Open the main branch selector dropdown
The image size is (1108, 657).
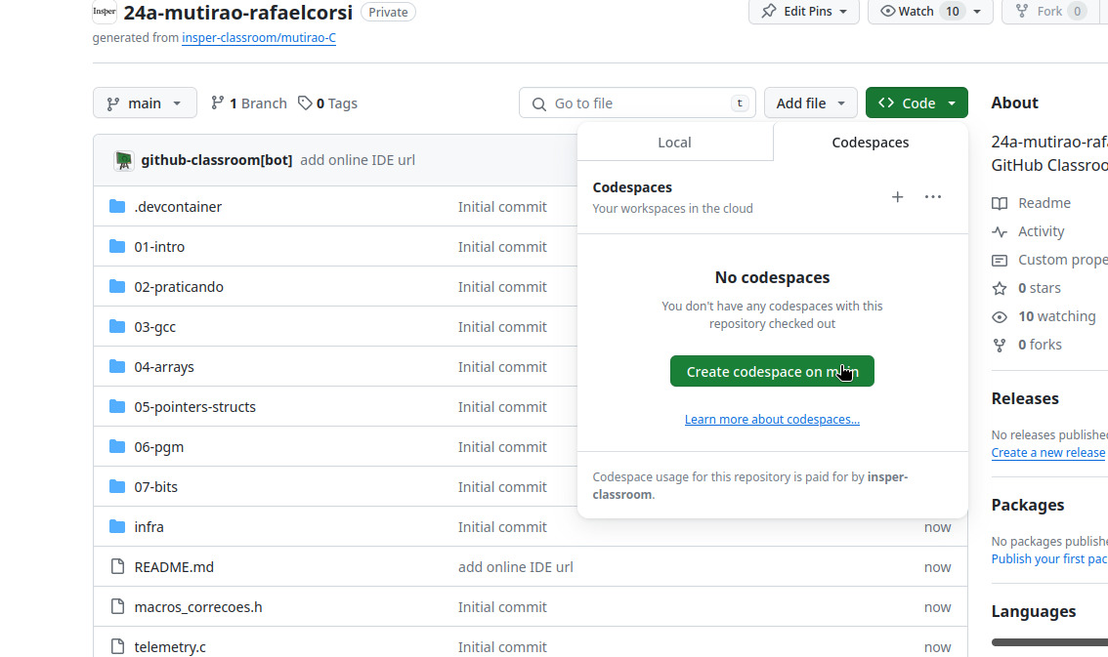145,103
